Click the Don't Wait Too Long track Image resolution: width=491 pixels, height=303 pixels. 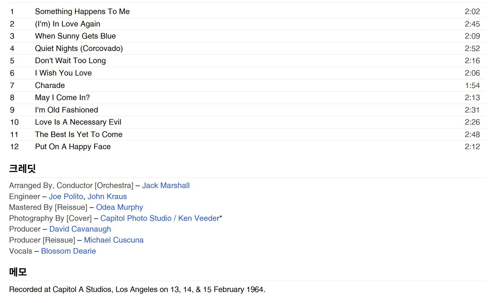point(70,61)
